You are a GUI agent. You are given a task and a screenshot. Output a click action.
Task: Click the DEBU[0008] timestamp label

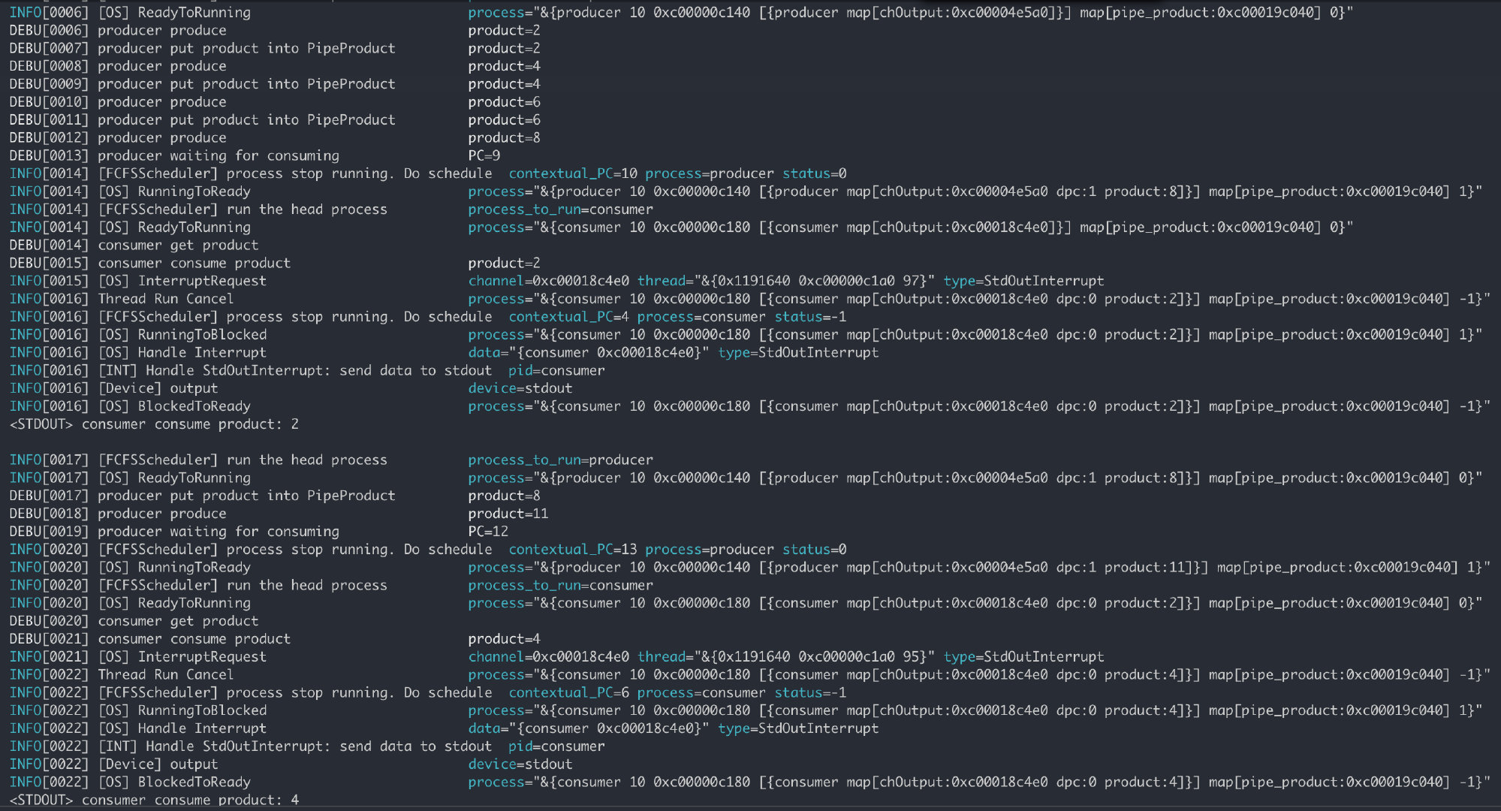pos(49,66)
